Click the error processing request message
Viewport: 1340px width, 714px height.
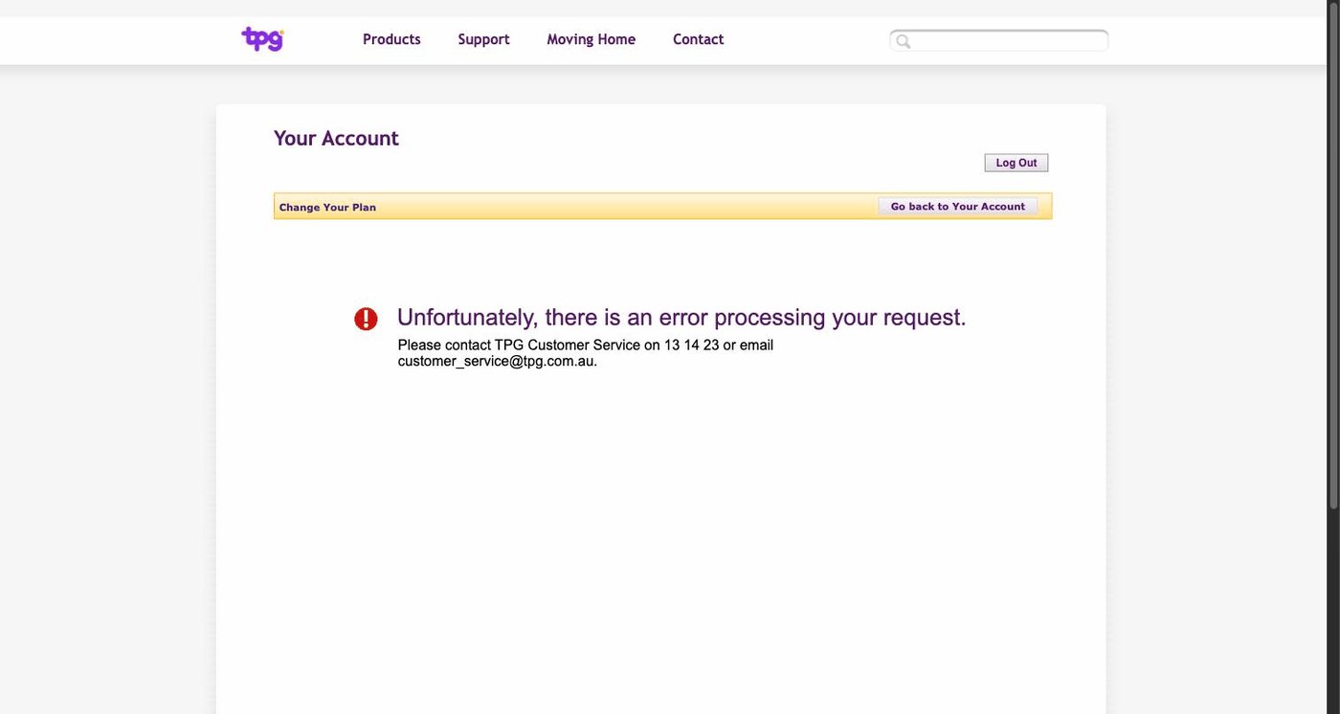pos(681,317)
